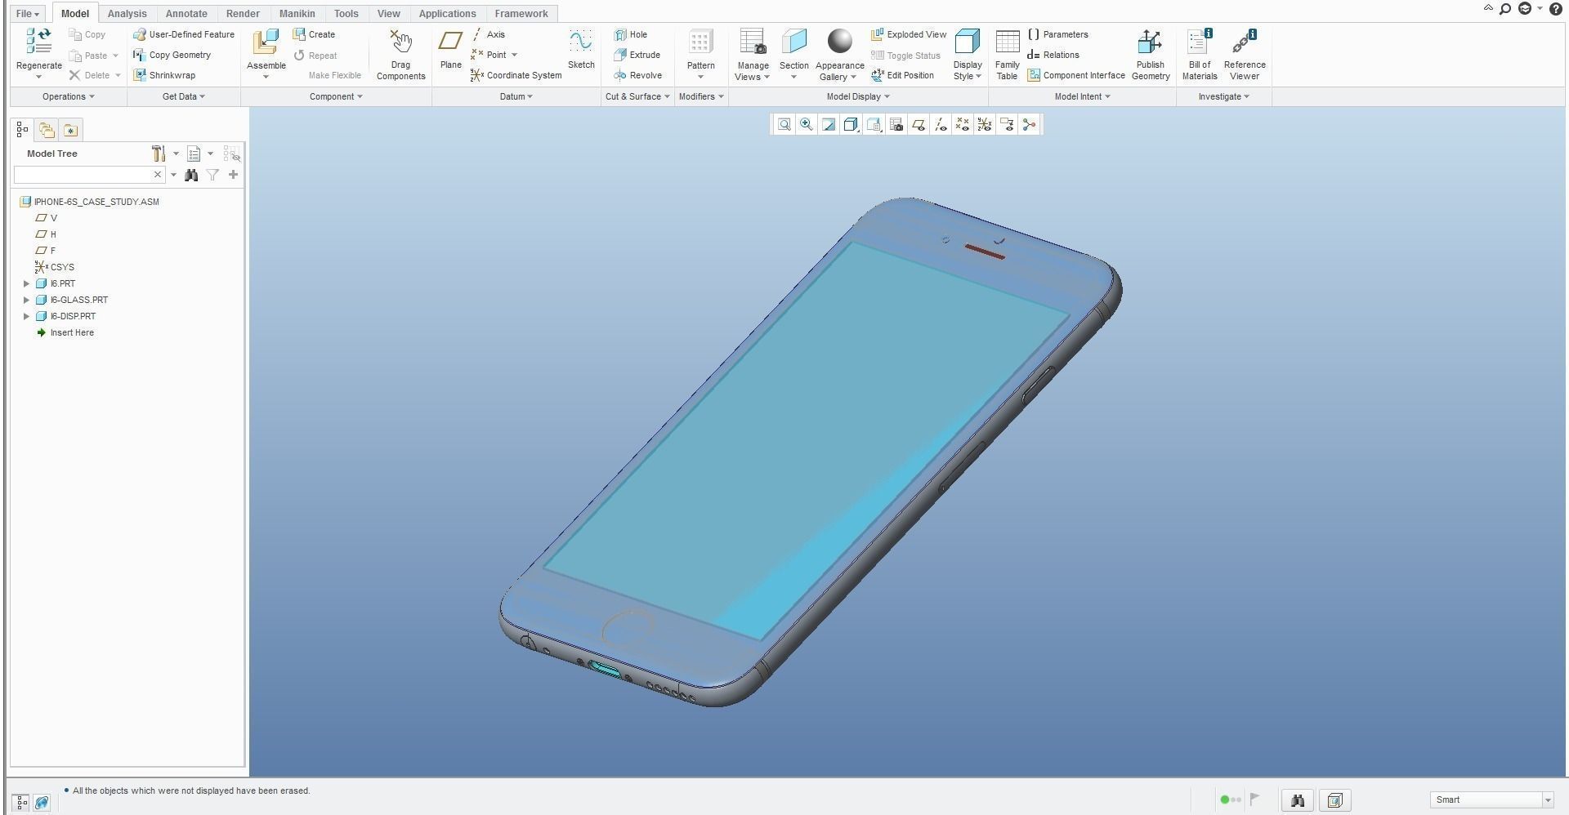Image resolution: width=1569 pixels, height=815 pixels.
Task: Expand the Datum group menu
Action: [x=516, y=96]
